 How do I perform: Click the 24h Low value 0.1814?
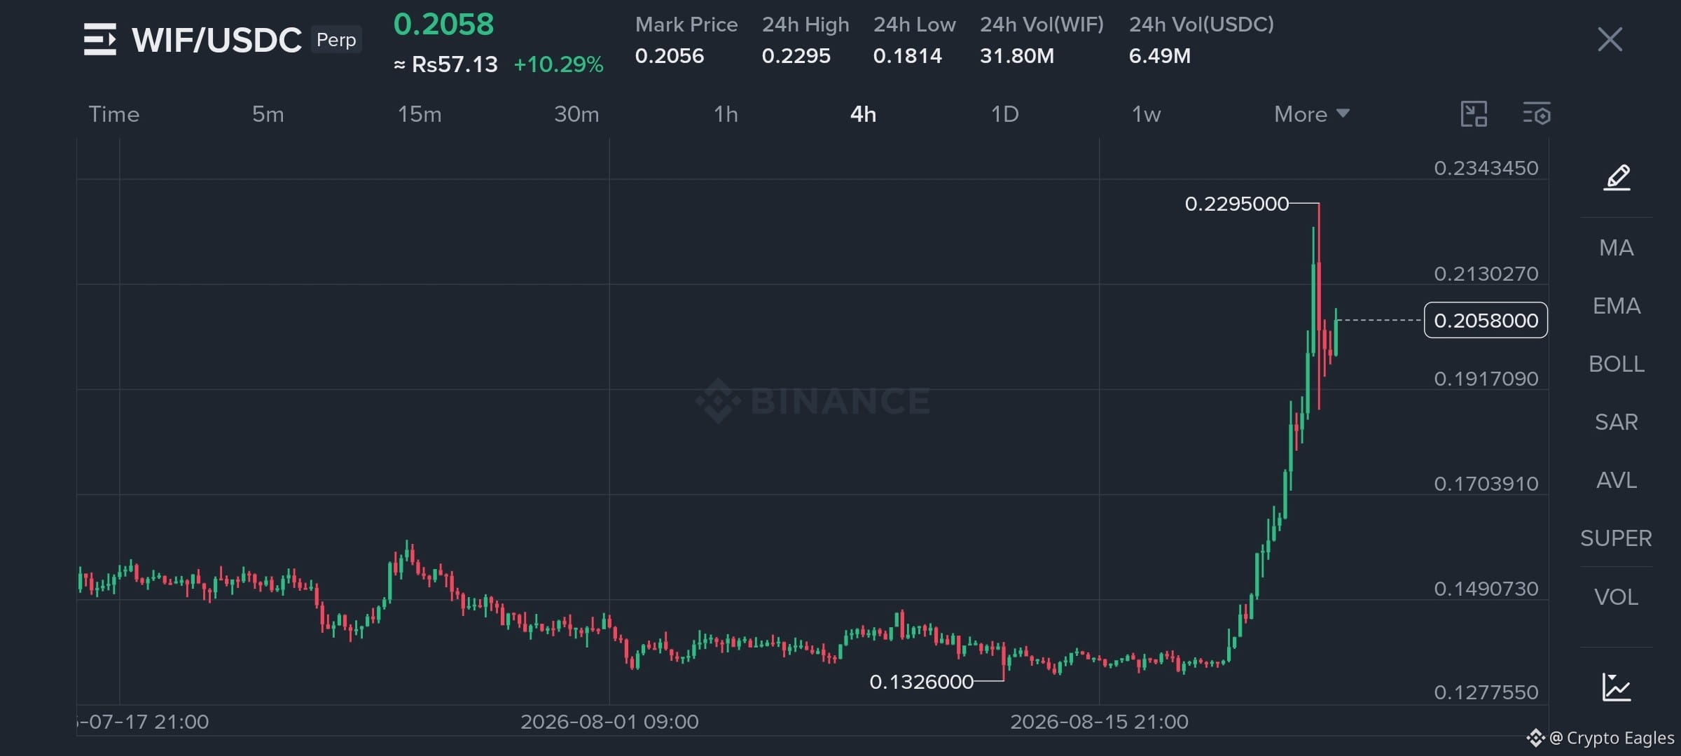907,56
